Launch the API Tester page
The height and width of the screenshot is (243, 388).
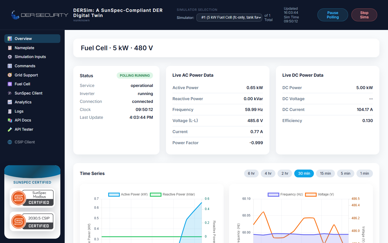pos(32,129)
